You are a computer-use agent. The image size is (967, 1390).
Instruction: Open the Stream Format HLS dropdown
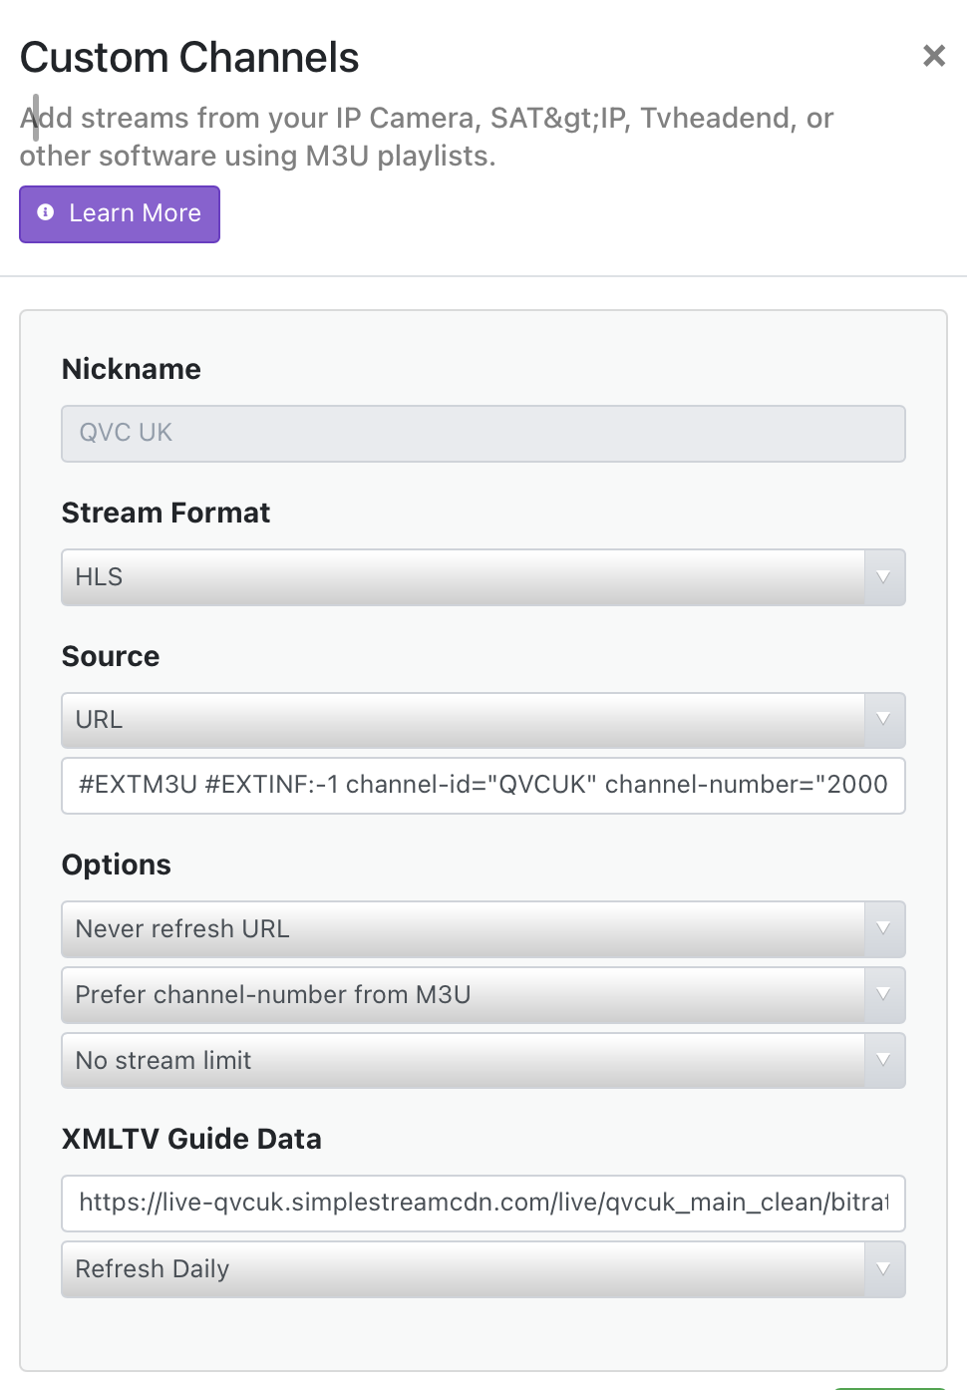pos(463,577)
